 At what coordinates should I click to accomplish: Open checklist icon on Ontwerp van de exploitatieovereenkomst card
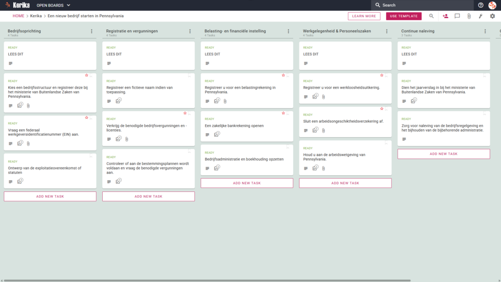click(x=20, y=181)
